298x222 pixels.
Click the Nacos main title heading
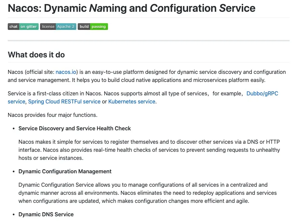pyautogui.click(x=131, y=8)
